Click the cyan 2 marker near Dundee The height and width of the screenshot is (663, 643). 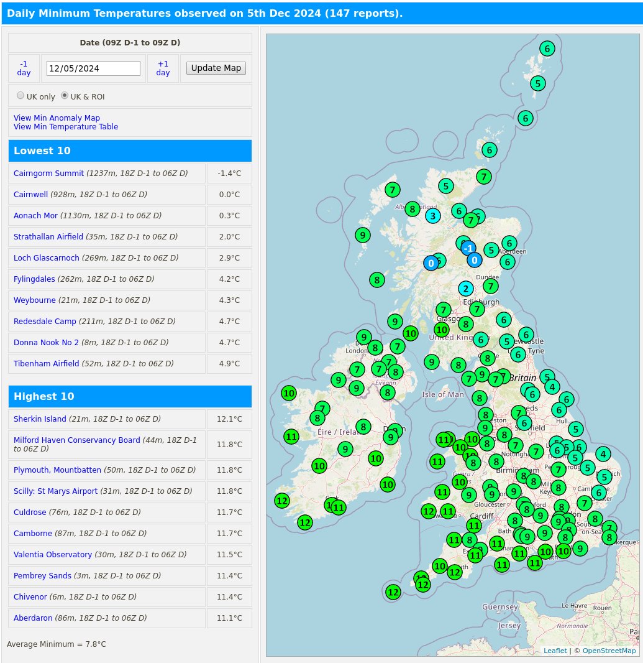tap(466, 289)
